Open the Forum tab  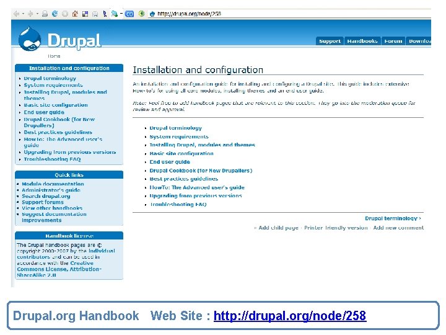(393, 41)
